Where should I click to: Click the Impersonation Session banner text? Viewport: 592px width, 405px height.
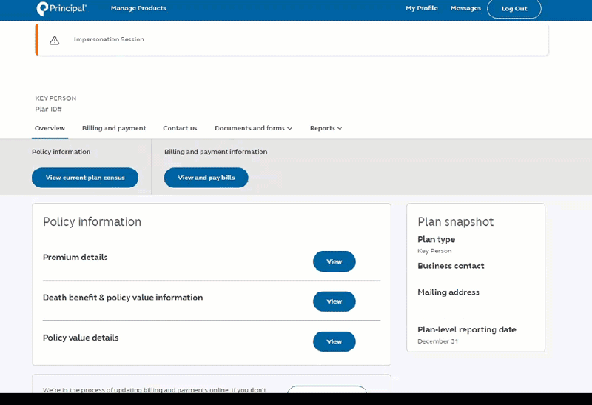[109, 39]
